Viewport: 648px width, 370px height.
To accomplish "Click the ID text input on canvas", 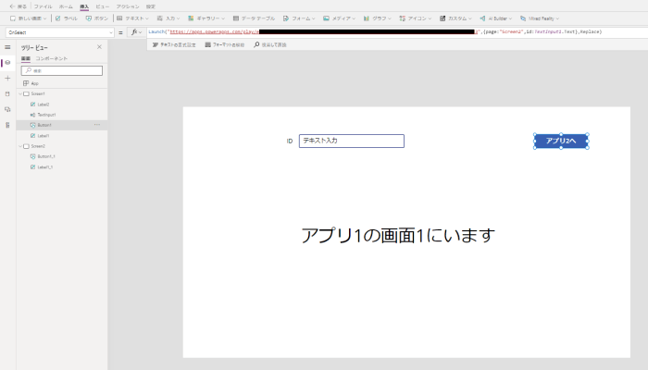I will [x=351, y=141].
